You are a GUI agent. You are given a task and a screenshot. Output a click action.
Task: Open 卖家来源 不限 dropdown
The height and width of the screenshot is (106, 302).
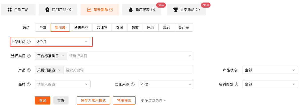point(166,84)
